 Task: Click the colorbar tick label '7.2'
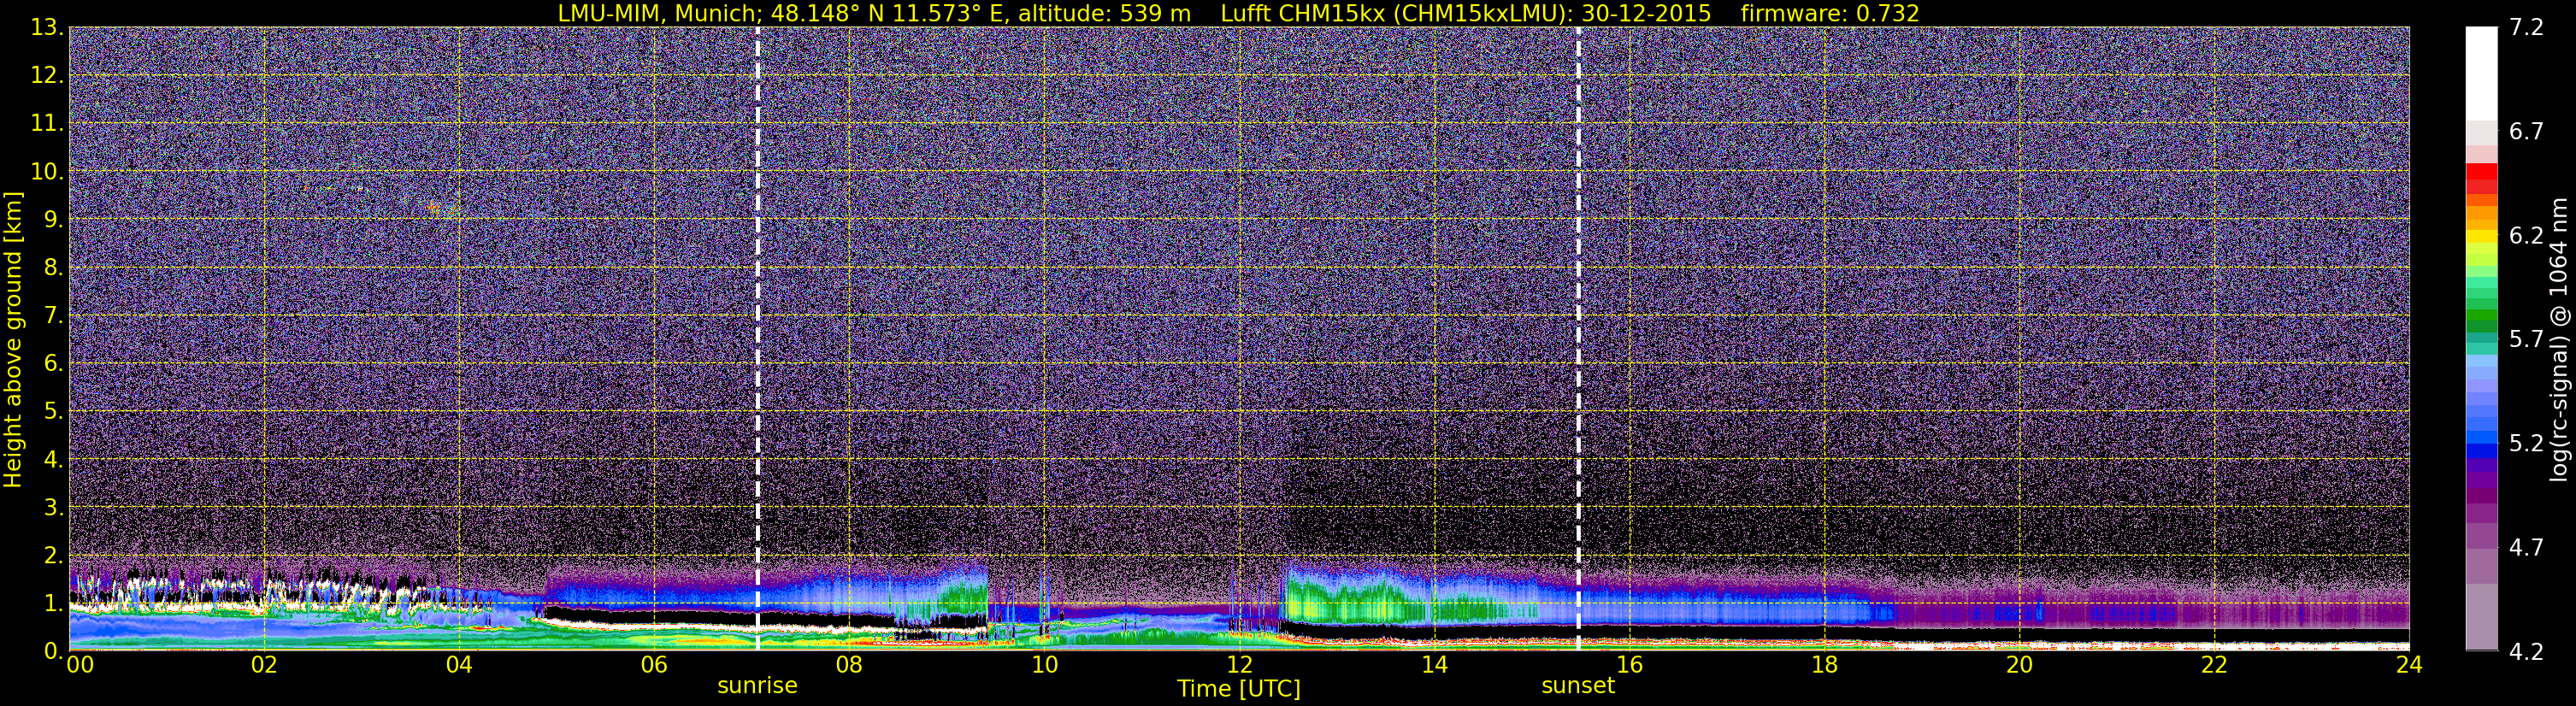2526,28
